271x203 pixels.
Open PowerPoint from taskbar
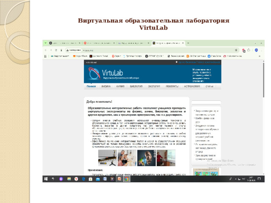[119, 179]
